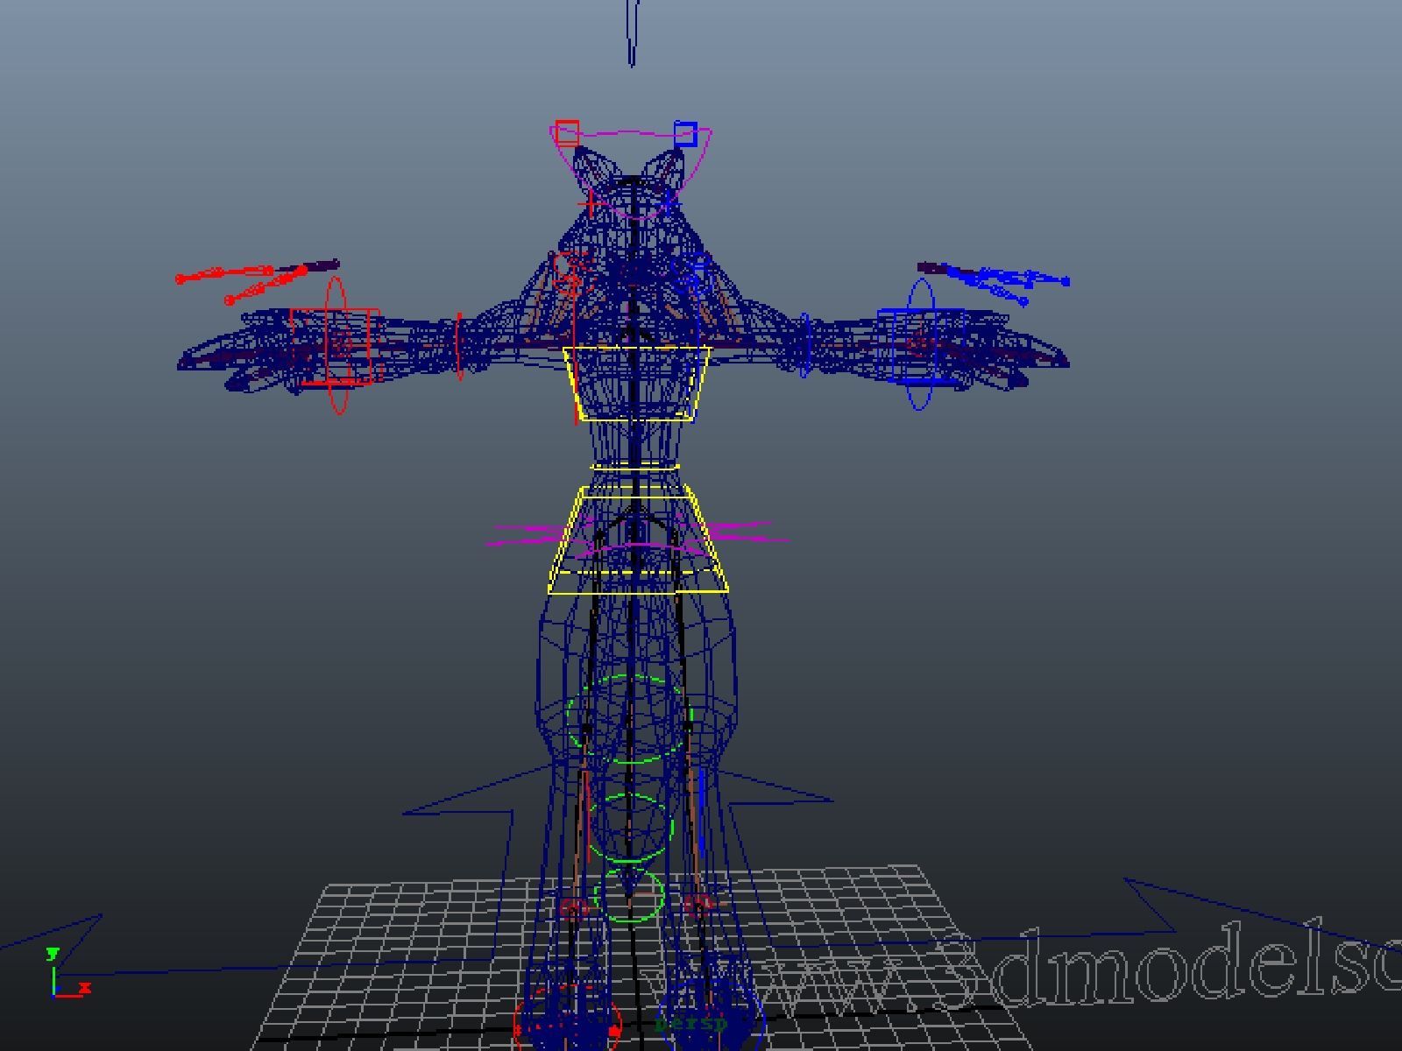Select the blue elbow ring control
The height and width of the screenshot is (1051, 1402).
(x=805, y=348)
